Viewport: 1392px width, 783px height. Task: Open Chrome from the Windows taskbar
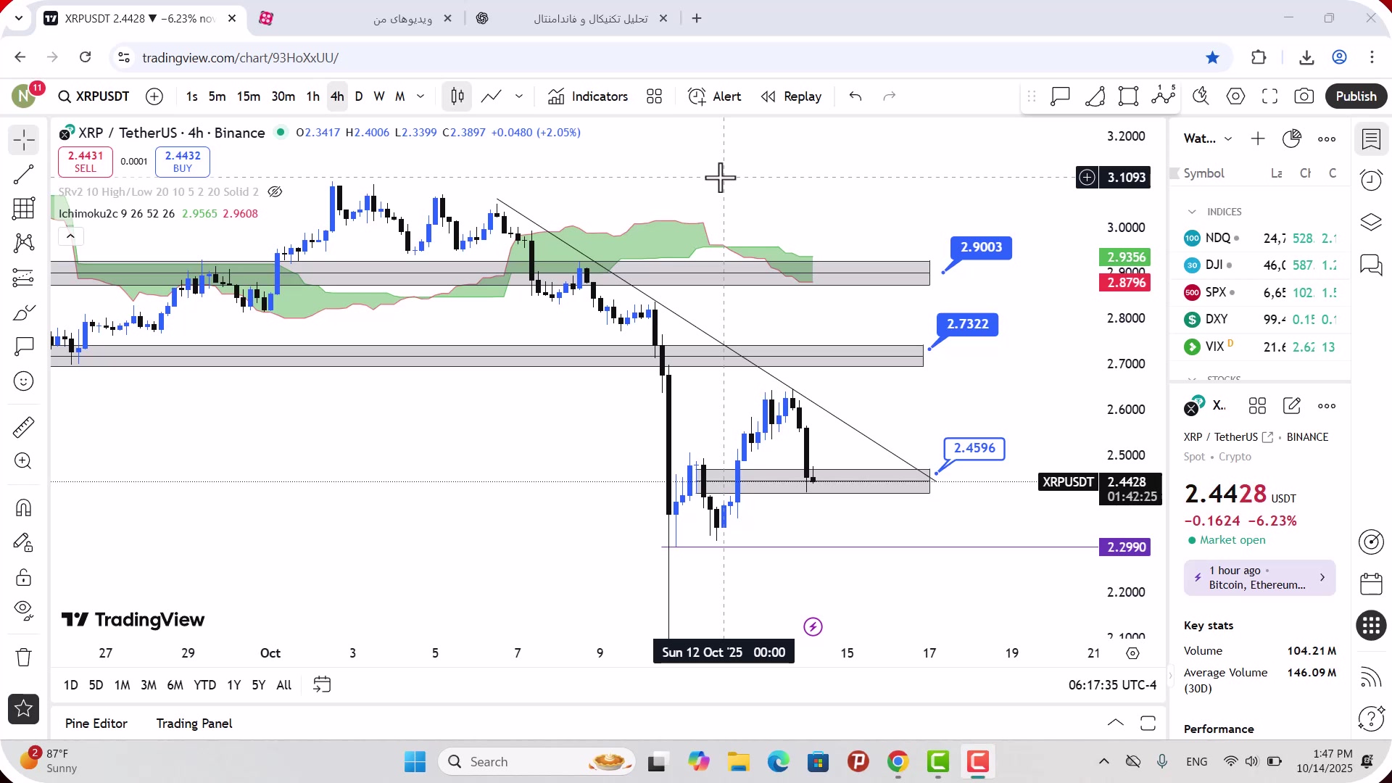tap(898, 762)
